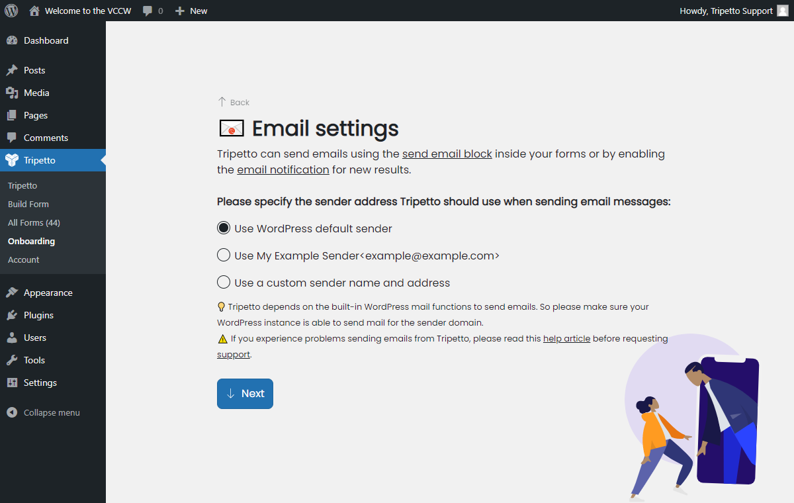Viewport: 794px width, 503px height.
Task: Open Build Form submenu entry
Action: click(x=28, y=205)
